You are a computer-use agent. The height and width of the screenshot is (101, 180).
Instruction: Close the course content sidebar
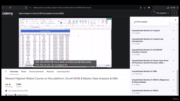[175, 20]
